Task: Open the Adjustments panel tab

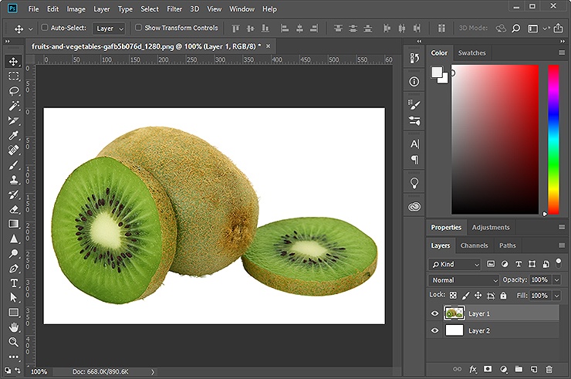Action: click(491, 228)
